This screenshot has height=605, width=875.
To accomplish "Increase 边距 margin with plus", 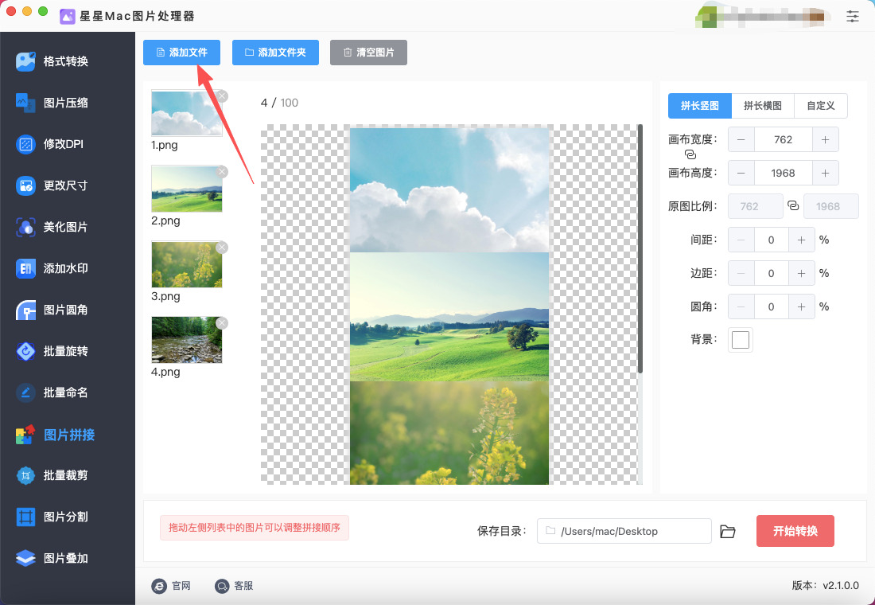I will [801, 273].
